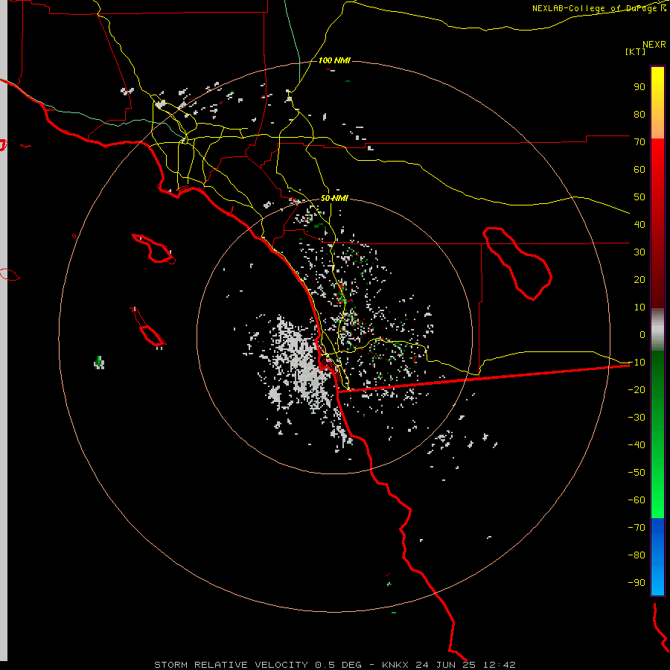
Task: Pick the gray zero-velocity color bar segment
Action: click(x=657, y=329)
